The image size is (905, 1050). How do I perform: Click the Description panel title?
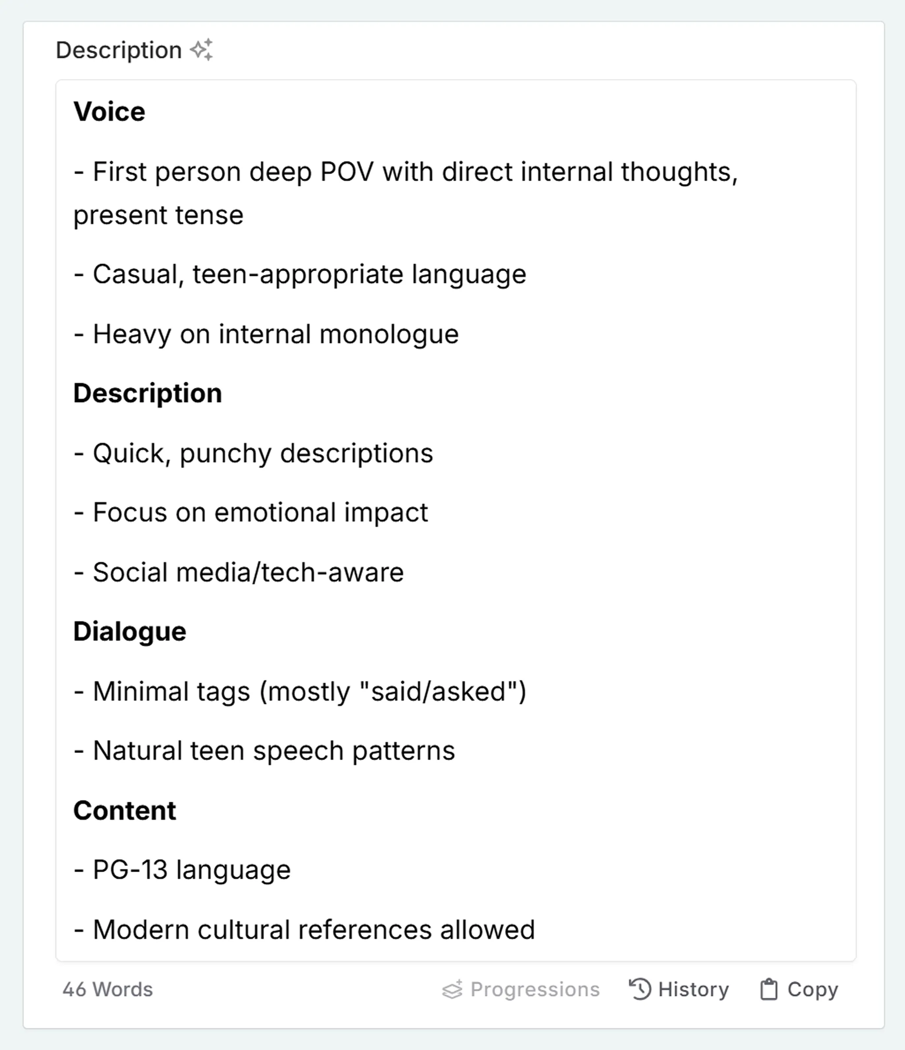click(x=119, y=50)
